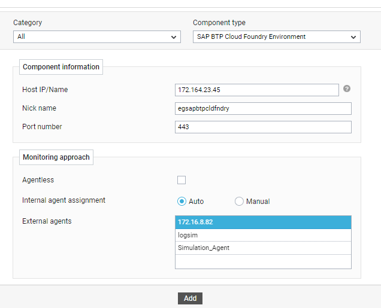This screenshot has height=308, width=381.
Task: Click empty row in External agents list
Action: pyautogui.click(x=263, y=261)
